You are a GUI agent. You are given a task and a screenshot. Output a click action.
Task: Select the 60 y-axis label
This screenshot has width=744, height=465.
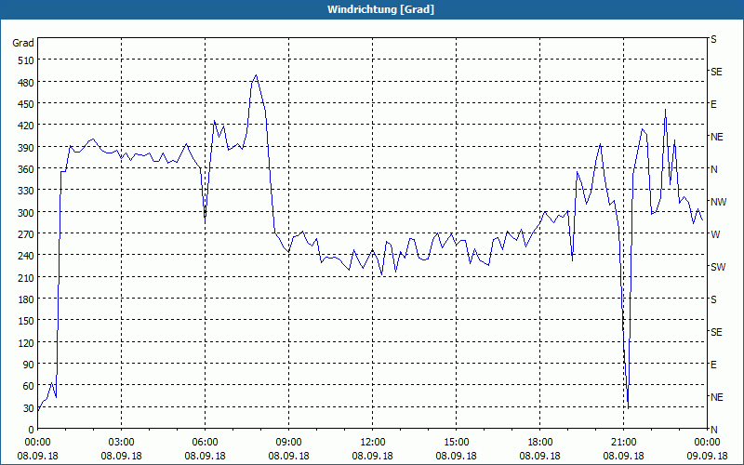pyautogui.click(x=29, y=386)
